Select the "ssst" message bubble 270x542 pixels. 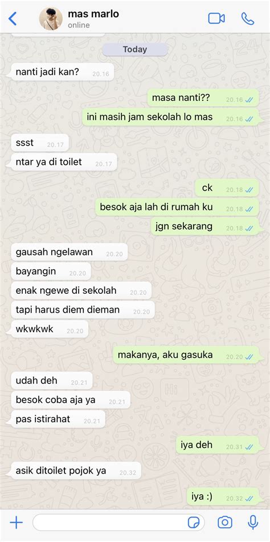[40, 143]
